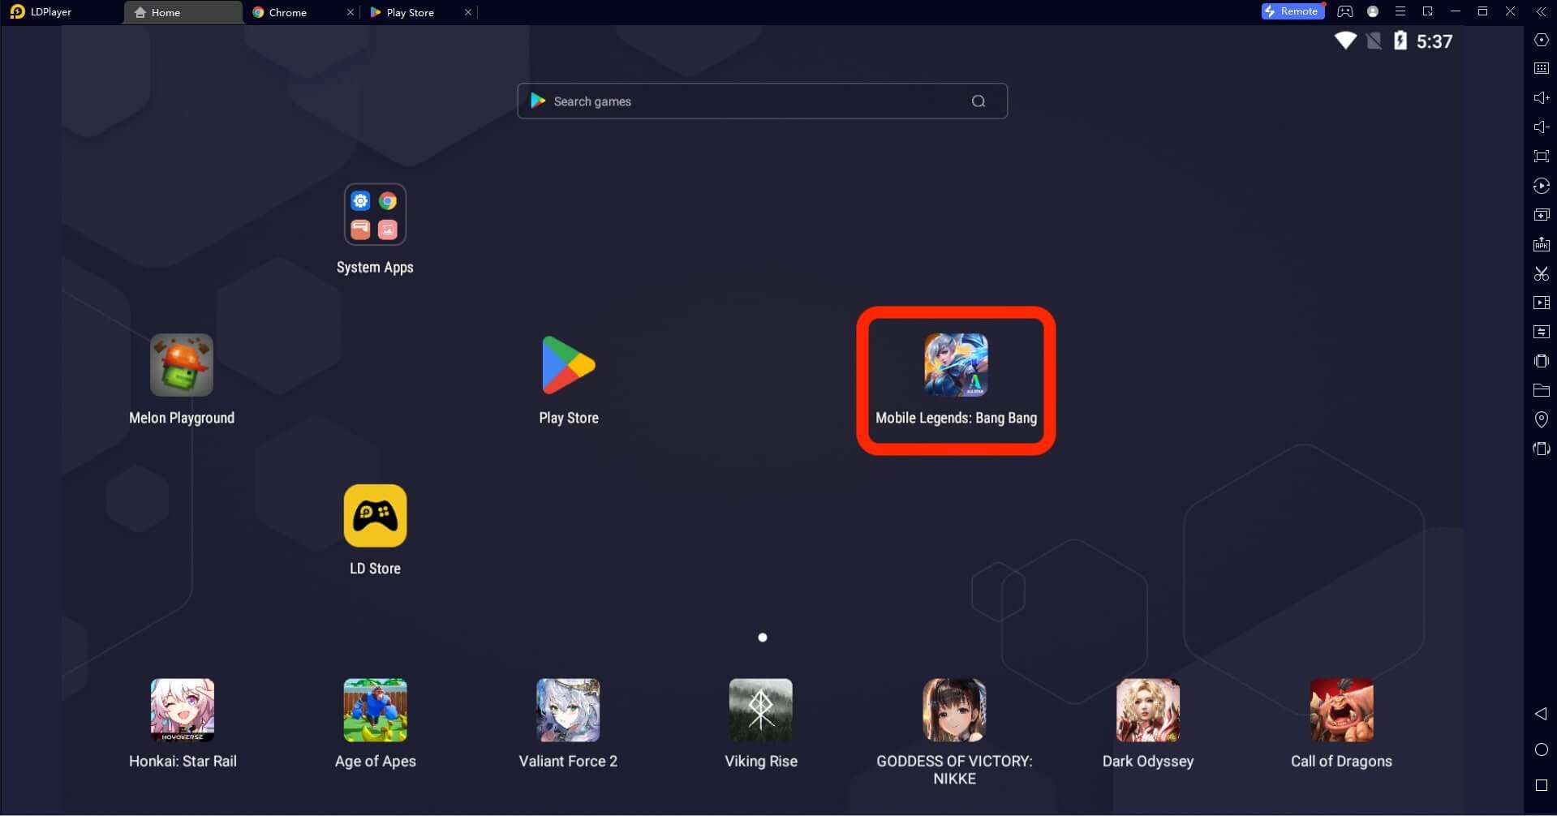Open the synchronizer sidebar icon

pyautogui.click(x=1541, y=332)
